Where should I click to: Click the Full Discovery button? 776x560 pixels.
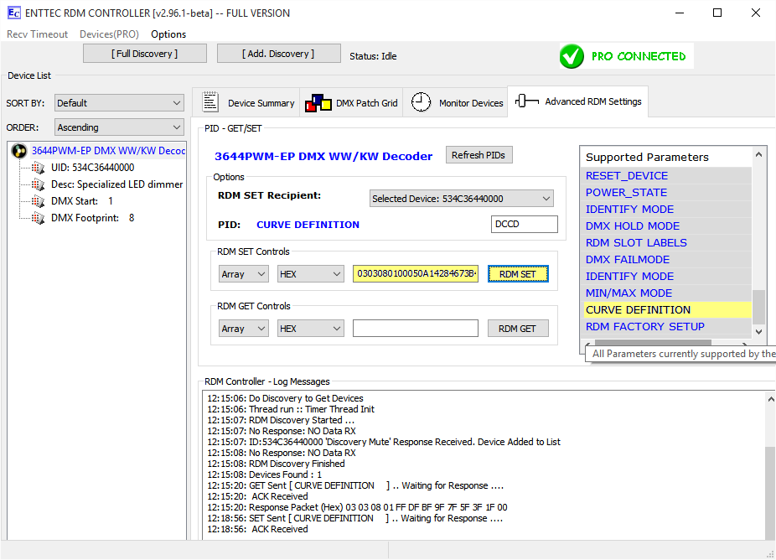coord(145,54)
